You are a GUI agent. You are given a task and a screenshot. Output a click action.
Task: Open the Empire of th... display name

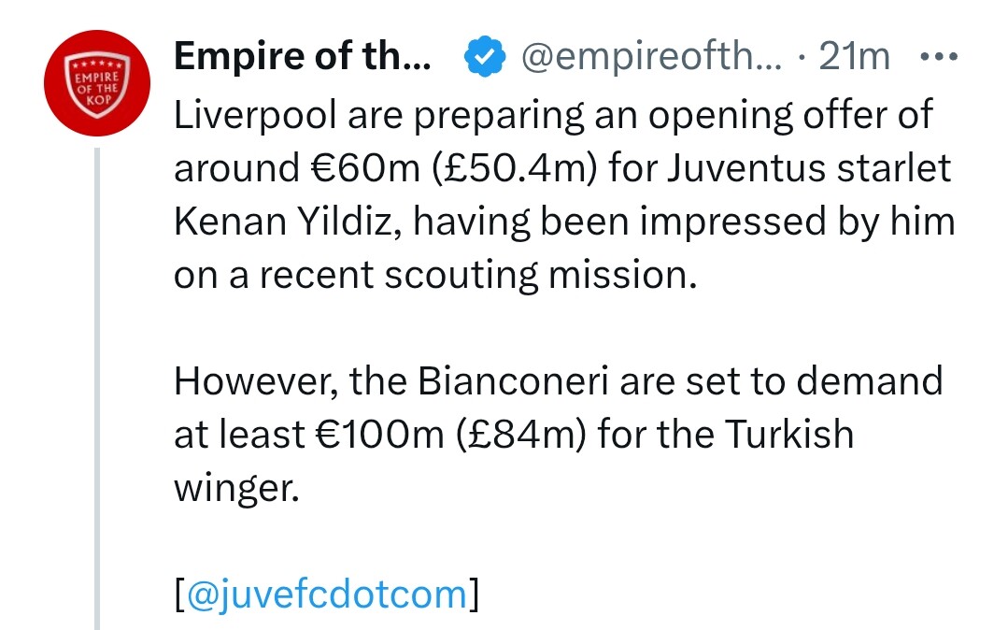(302, 58)
